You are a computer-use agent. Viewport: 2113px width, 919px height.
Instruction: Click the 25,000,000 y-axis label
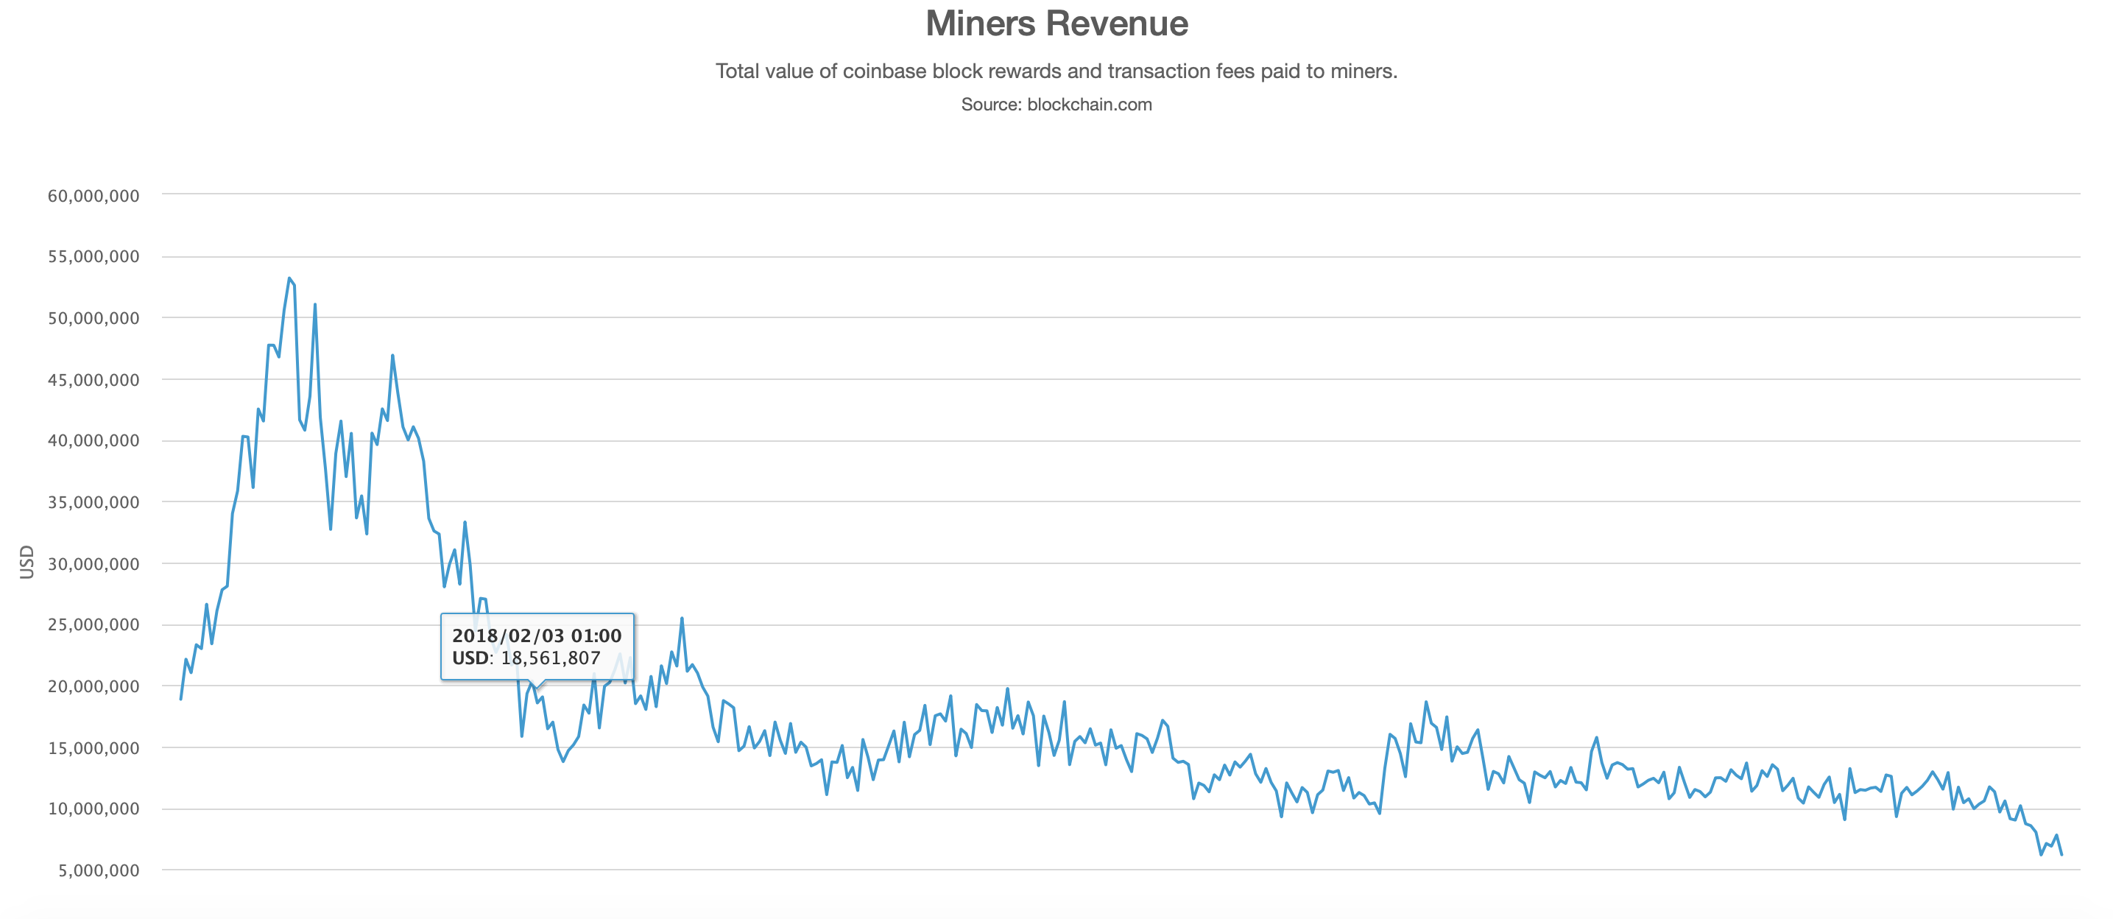pos(94,624)
